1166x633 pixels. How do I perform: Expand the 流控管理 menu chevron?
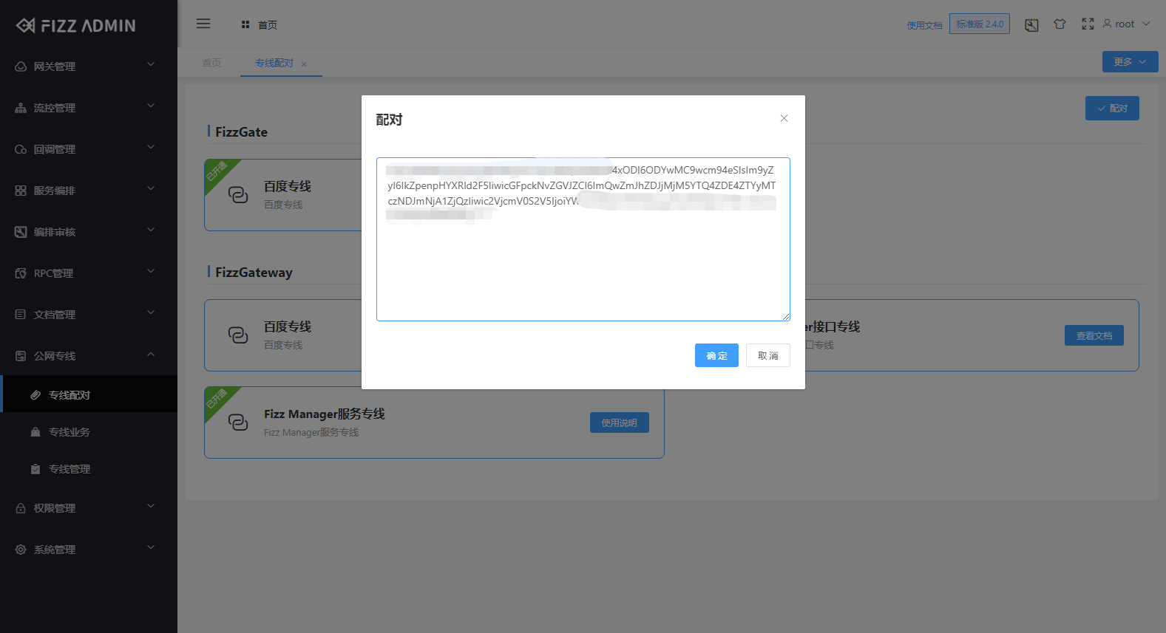(x=151, y=106)
